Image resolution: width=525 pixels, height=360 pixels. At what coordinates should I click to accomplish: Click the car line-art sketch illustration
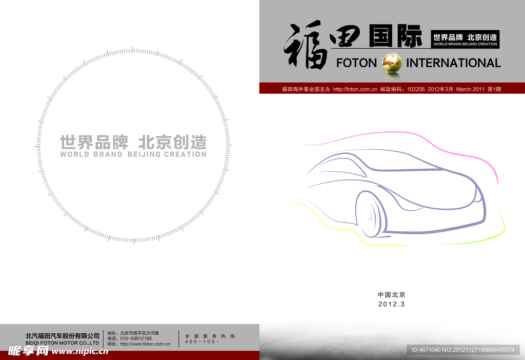click(x=393, y=189)
